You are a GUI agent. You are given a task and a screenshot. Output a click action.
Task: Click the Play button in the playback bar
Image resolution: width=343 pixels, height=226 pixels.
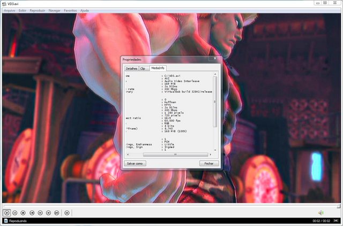point(7,213)
